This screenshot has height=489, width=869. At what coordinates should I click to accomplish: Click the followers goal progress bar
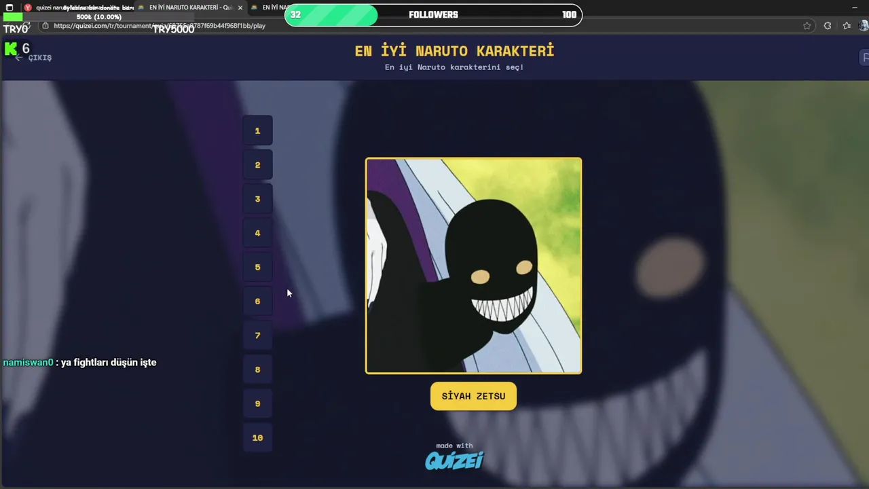click(433, 15)
